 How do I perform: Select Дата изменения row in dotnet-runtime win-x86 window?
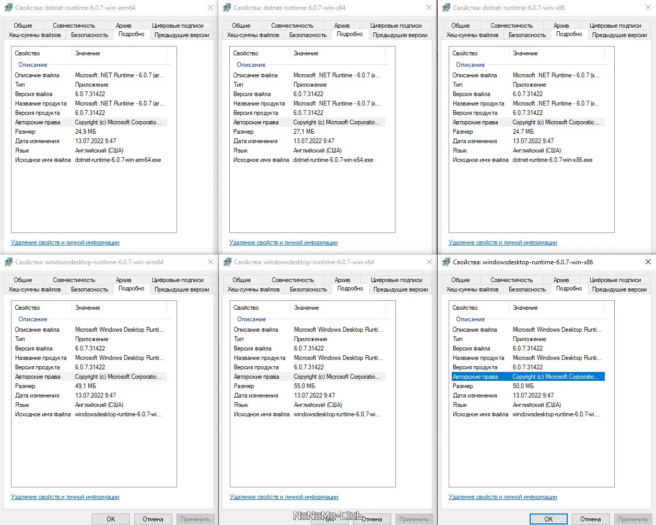tap(528, 141)
